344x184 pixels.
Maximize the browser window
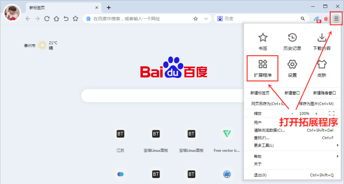pos(325,7)
